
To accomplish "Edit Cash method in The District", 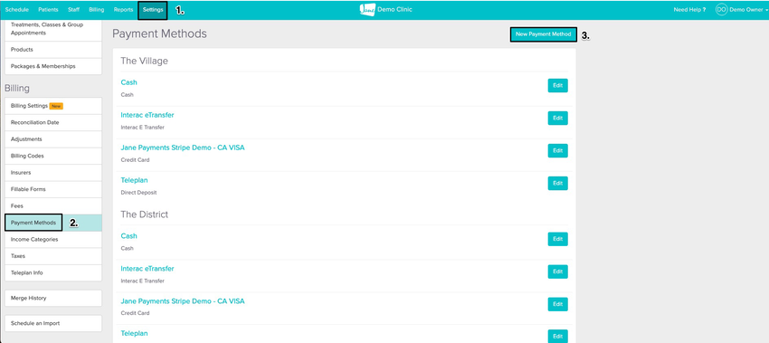I will coord(557,239).
